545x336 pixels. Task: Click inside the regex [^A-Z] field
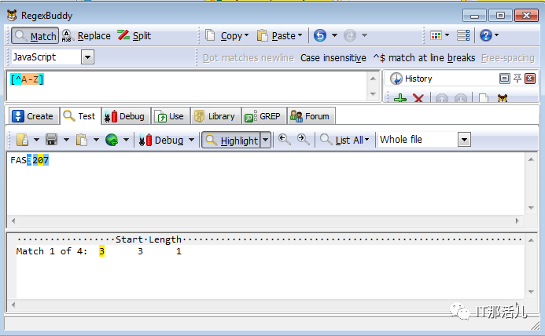tap(188, 86)
